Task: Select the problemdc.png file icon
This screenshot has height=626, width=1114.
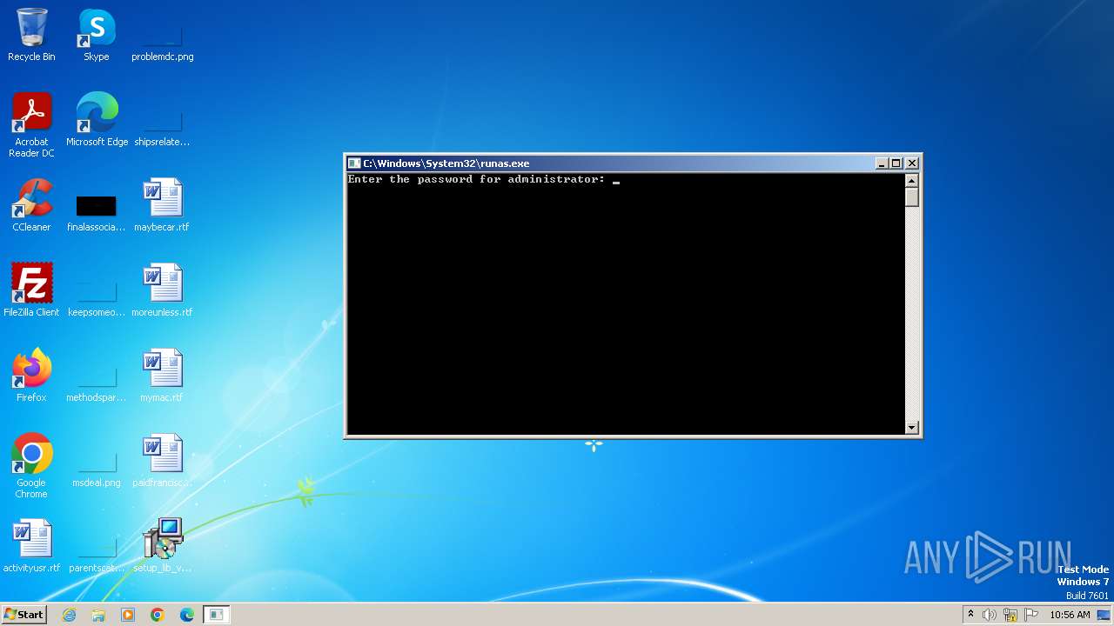Action: (162, 35)
